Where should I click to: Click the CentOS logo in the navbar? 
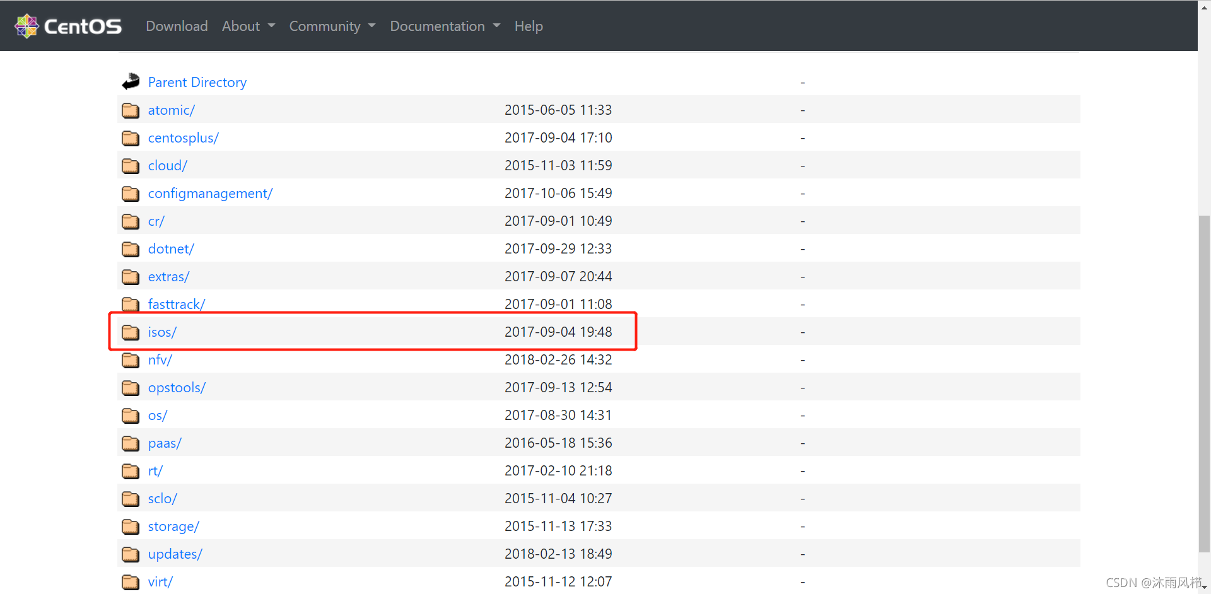pyautogui.click(x=68, y=26)
